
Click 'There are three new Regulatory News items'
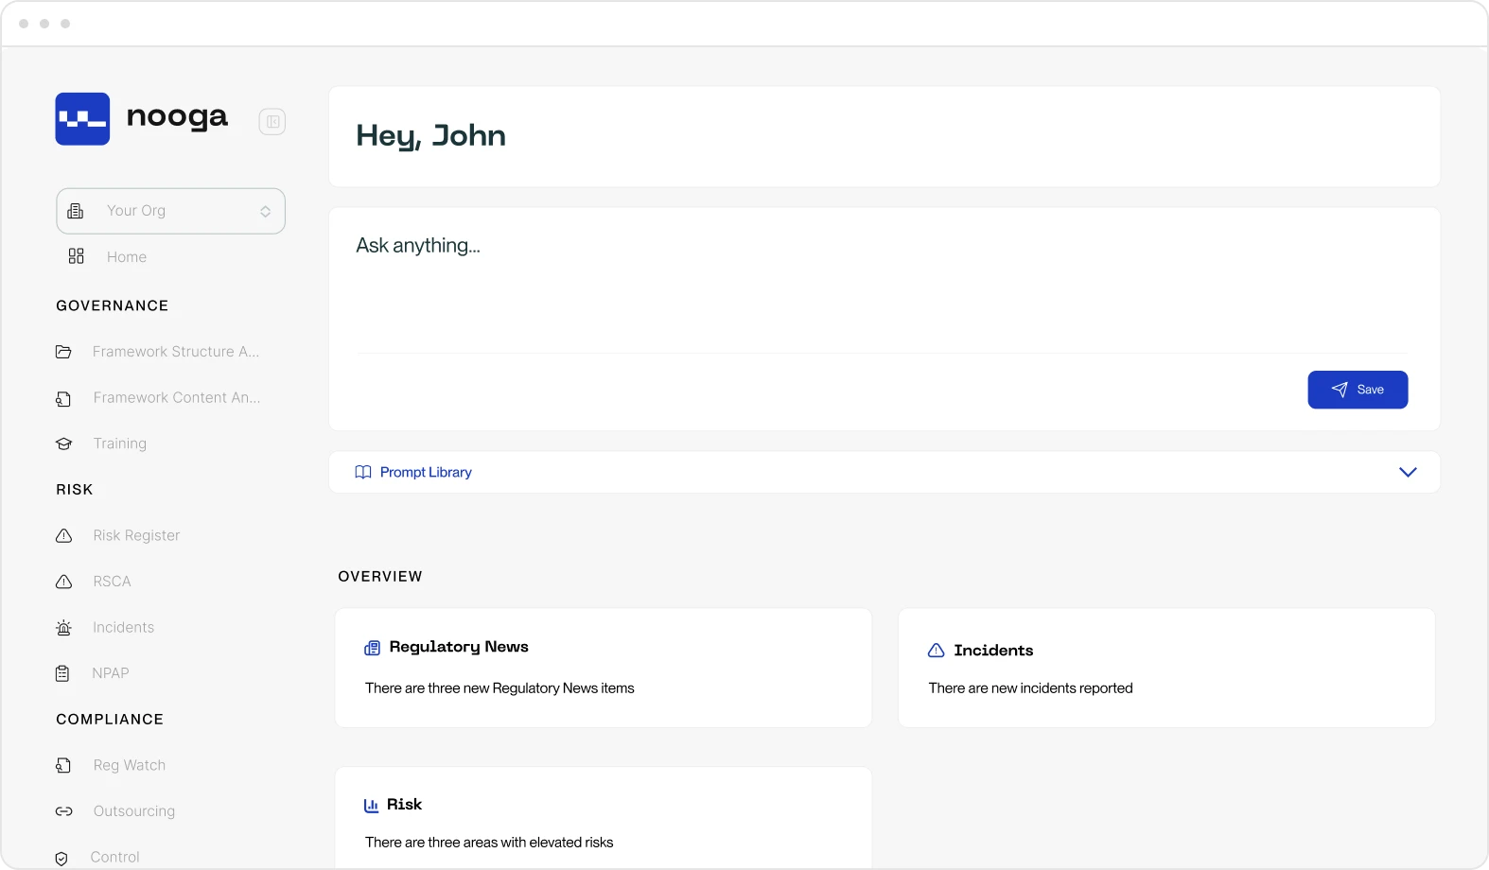click(x=499, y=688)
